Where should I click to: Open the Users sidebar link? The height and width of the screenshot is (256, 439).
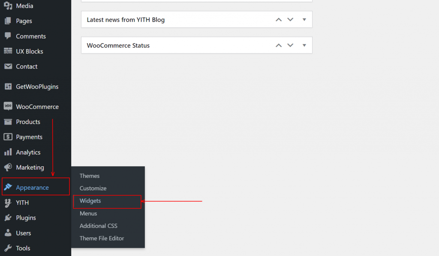(23, 233)
